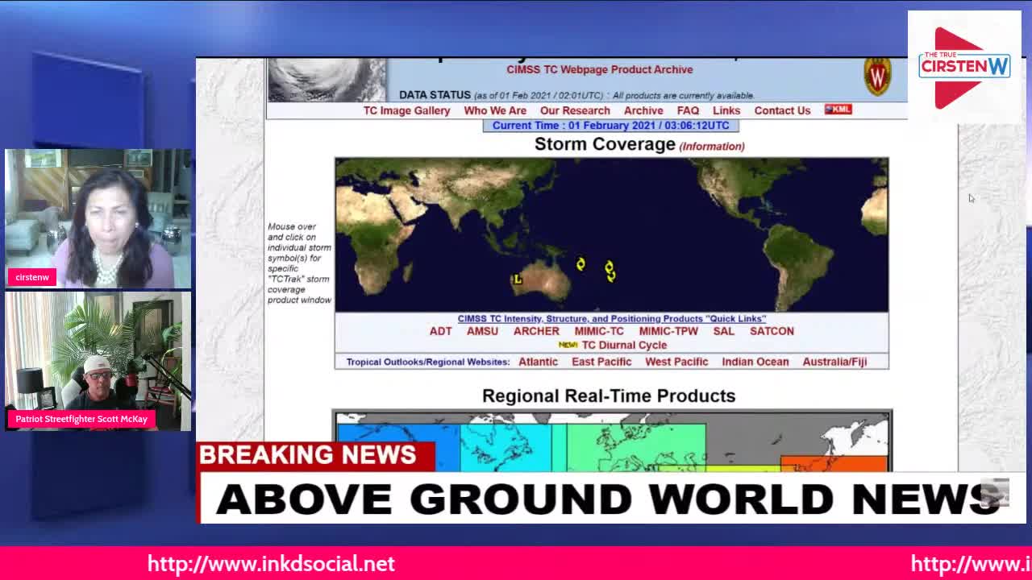This screenshot has height=580, width=1032.
Task: Open the Links page
Action: [726, 110]
